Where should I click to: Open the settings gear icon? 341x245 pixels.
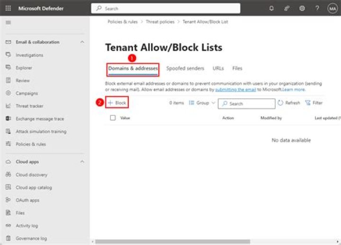[x=302, y=9]
